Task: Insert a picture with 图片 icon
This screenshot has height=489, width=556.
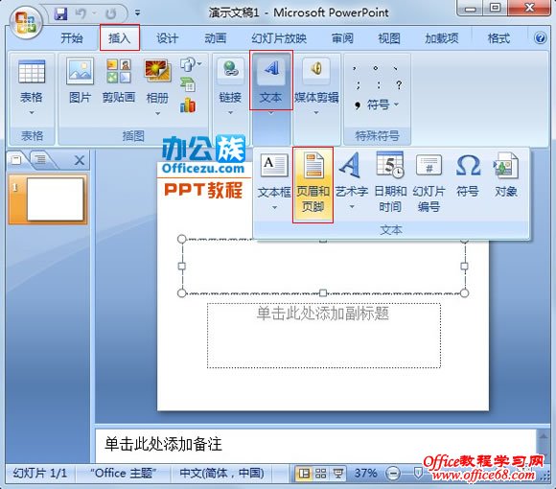Action: [81, 81]
